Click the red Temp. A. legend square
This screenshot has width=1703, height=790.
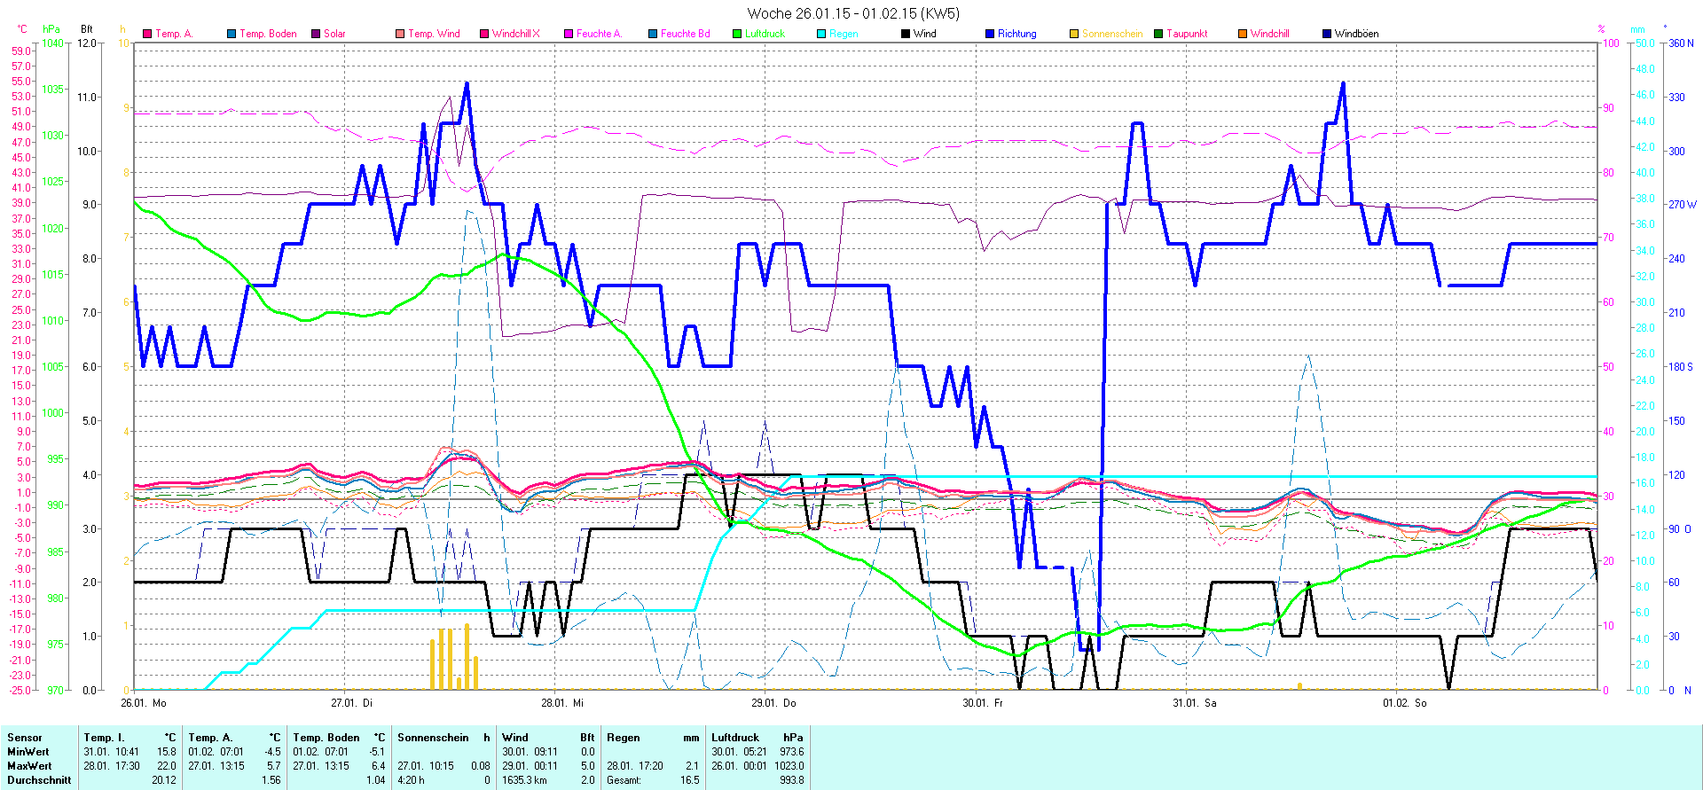(x=147, y=34)
